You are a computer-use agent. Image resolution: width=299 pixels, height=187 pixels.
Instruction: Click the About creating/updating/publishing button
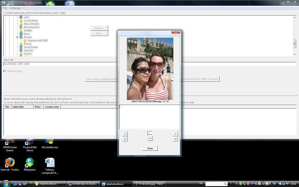tap(101, 79)
